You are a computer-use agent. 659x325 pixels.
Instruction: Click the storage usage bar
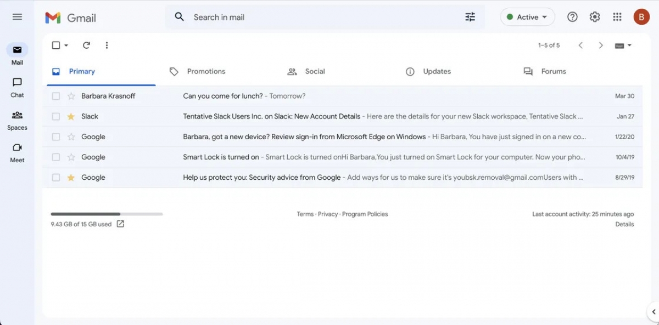(x=107, y=214)
